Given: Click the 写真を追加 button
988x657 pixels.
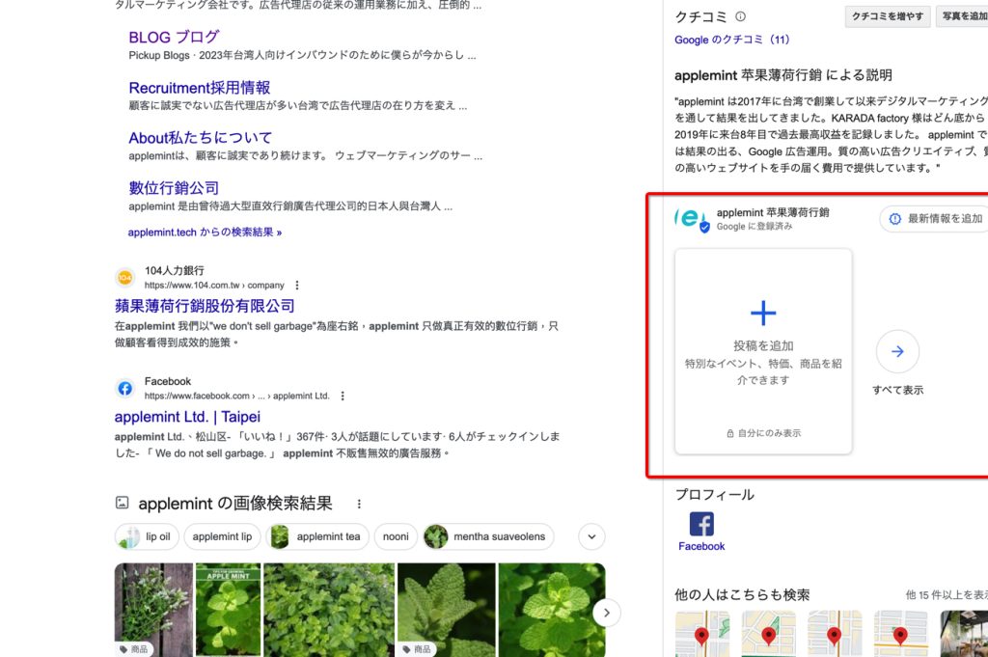Looking at the screenshot, I should click(962, 16).
